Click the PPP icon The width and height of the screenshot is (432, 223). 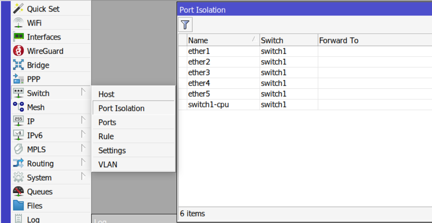click(18, 79)
